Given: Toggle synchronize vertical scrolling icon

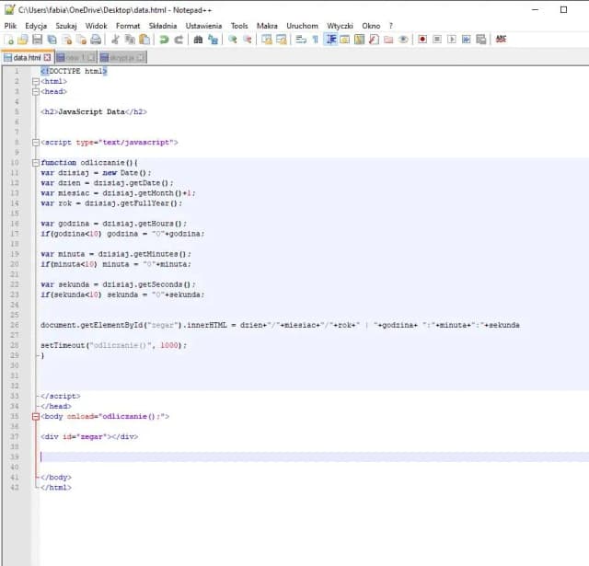Looking at the screenshot, I should click(x=267, y=40).
